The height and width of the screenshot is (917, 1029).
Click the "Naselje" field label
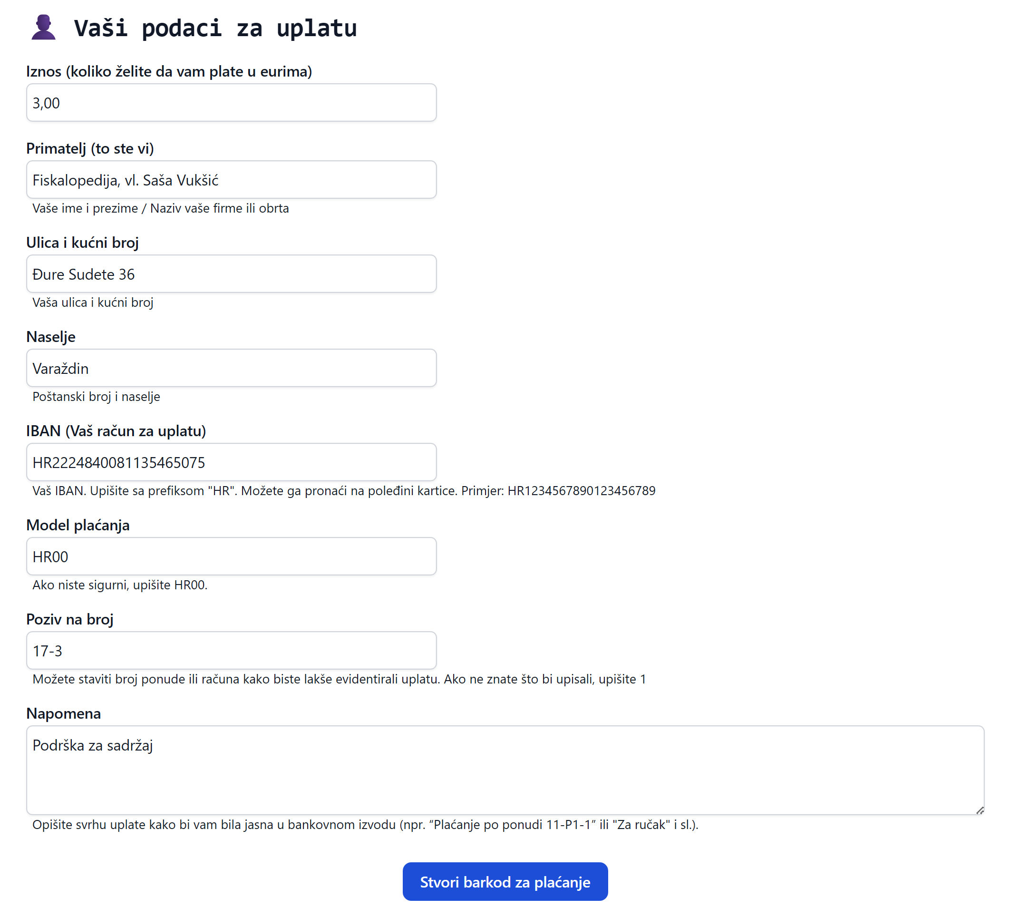pyautogui.click(x=51, y=337)
